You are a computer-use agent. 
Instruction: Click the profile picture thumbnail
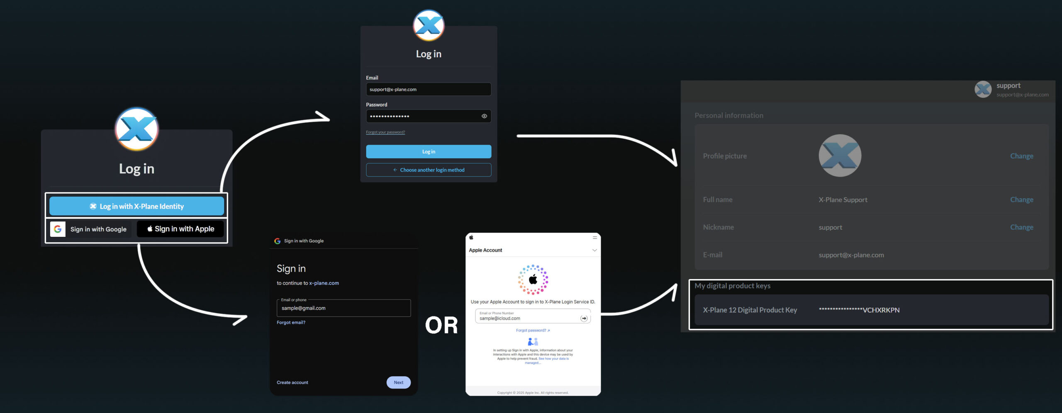pyautogui.click(x=840, y=155)
